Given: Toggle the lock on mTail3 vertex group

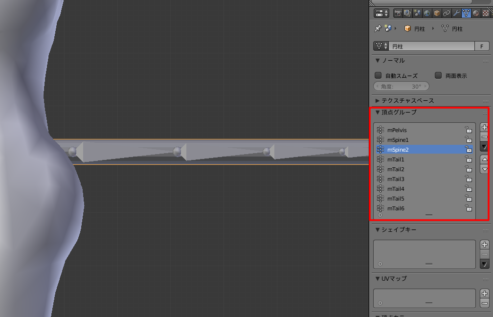Looking at the screenshot, I should [469, 179].
